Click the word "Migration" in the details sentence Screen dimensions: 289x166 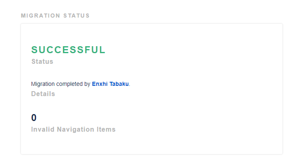[x=43, y=84]
